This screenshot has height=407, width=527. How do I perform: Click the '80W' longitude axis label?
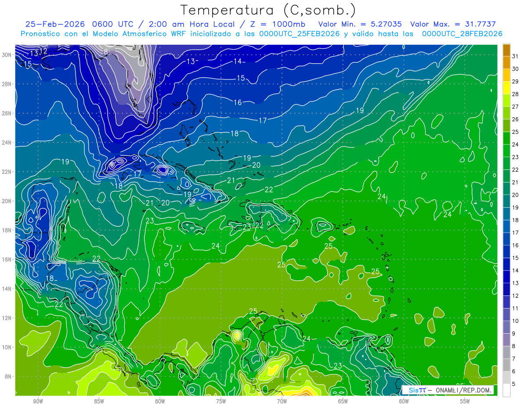tap(160, 401)
